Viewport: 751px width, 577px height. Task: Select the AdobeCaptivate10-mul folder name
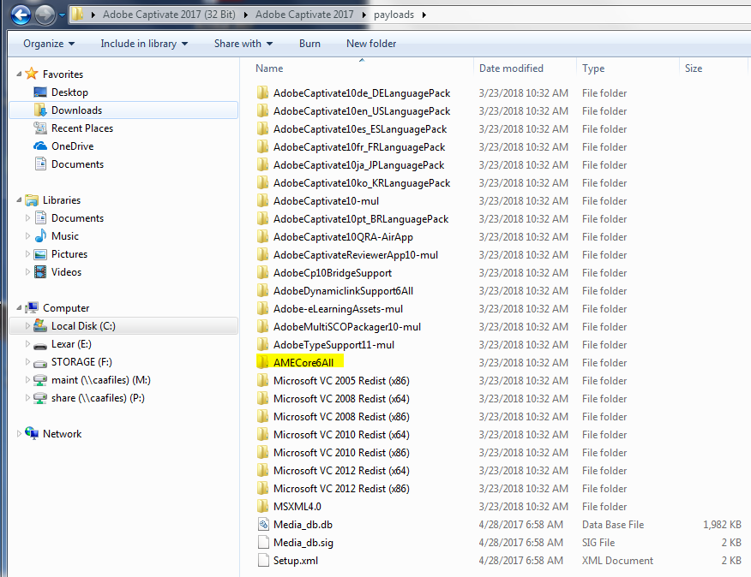pyautogui.click(x=326, y=201)
